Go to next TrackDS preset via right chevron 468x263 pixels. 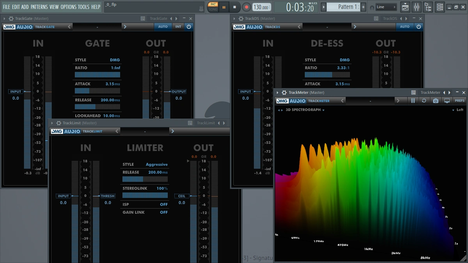point(355,26)
